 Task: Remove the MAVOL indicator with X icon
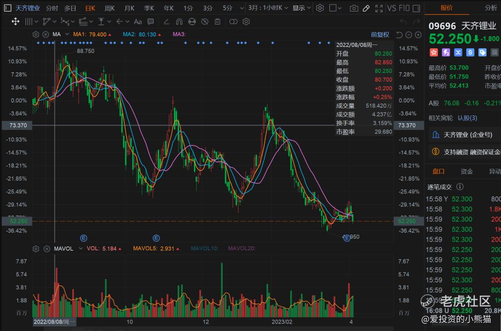click(47, 248)
